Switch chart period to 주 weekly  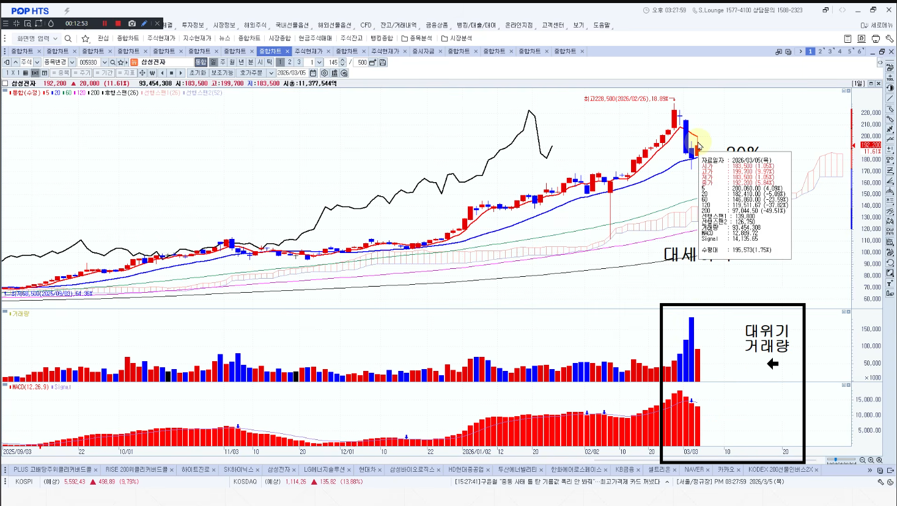(223, 62)
